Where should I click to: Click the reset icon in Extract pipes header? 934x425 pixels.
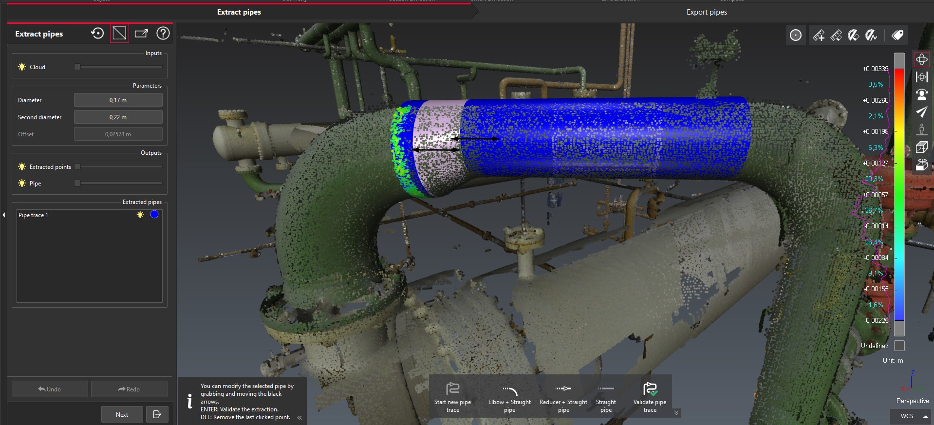point(97,33)
